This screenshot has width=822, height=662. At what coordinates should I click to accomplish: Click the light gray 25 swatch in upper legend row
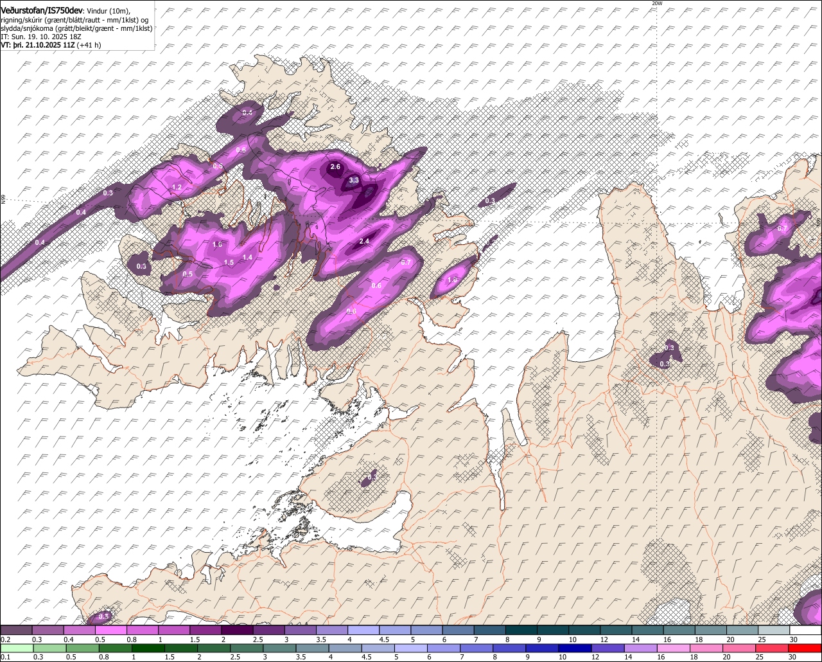coord(774,631)
